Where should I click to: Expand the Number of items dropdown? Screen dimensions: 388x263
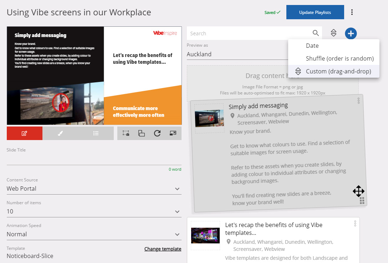click(x=177, y=212)
